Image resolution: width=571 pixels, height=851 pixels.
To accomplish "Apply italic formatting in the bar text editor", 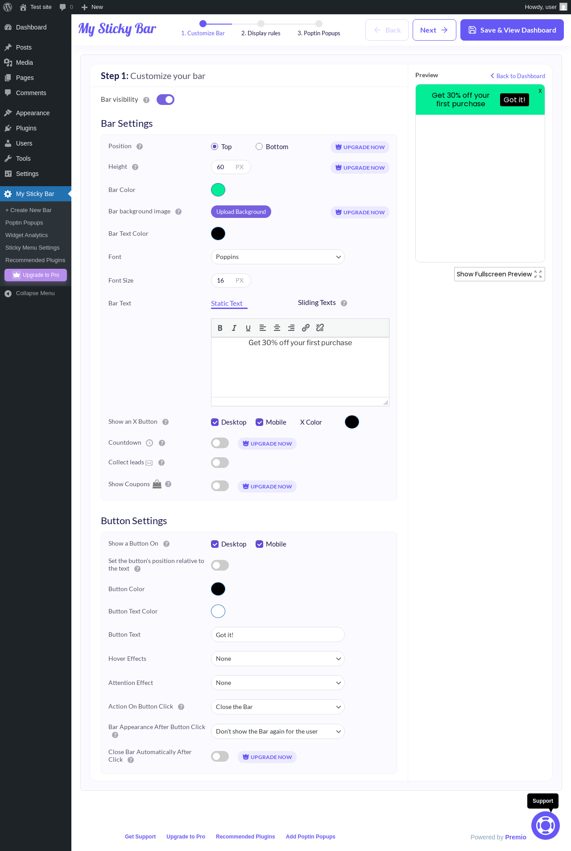I will click(234, 328).
